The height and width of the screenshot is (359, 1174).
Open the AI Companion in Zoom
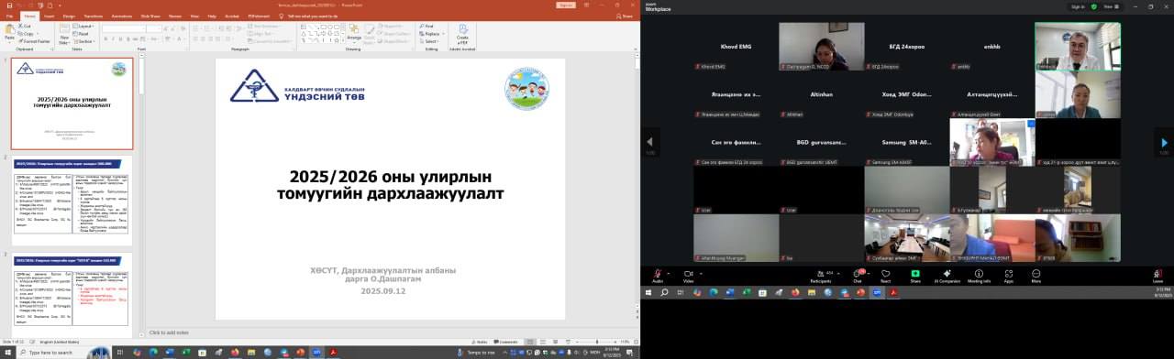click(947, 274)
